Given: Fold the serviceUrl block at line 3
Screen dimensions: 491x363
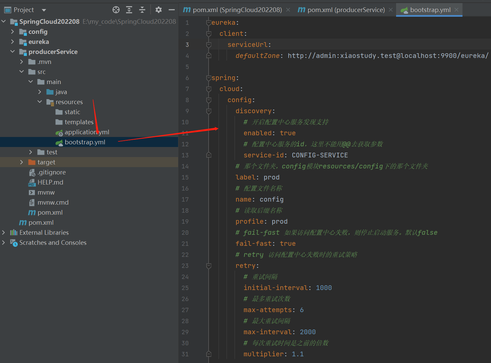Looking at the screenshot, I should click(209, 45).
